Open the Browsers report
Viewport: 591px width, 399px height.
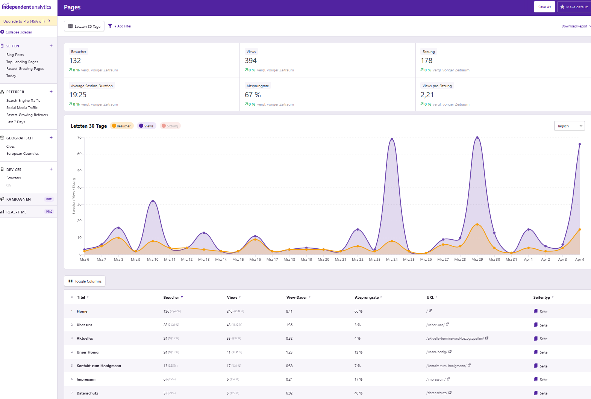(14, 178)
